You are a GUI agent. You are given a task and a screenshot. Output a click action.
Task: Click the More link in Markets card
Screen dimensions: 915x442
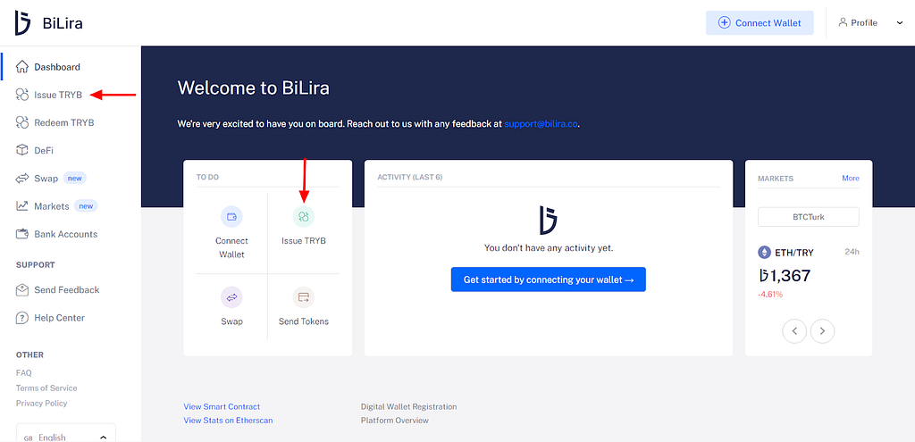click(851, 178)
